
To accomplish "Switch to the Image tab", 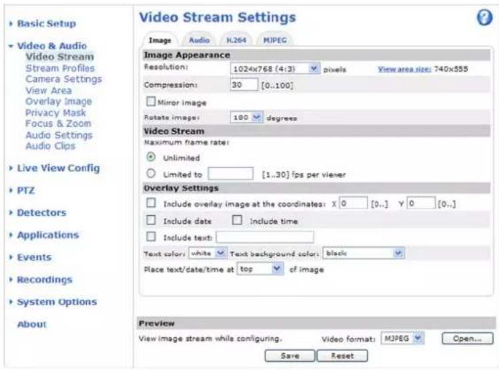I will tap(159, 40).
